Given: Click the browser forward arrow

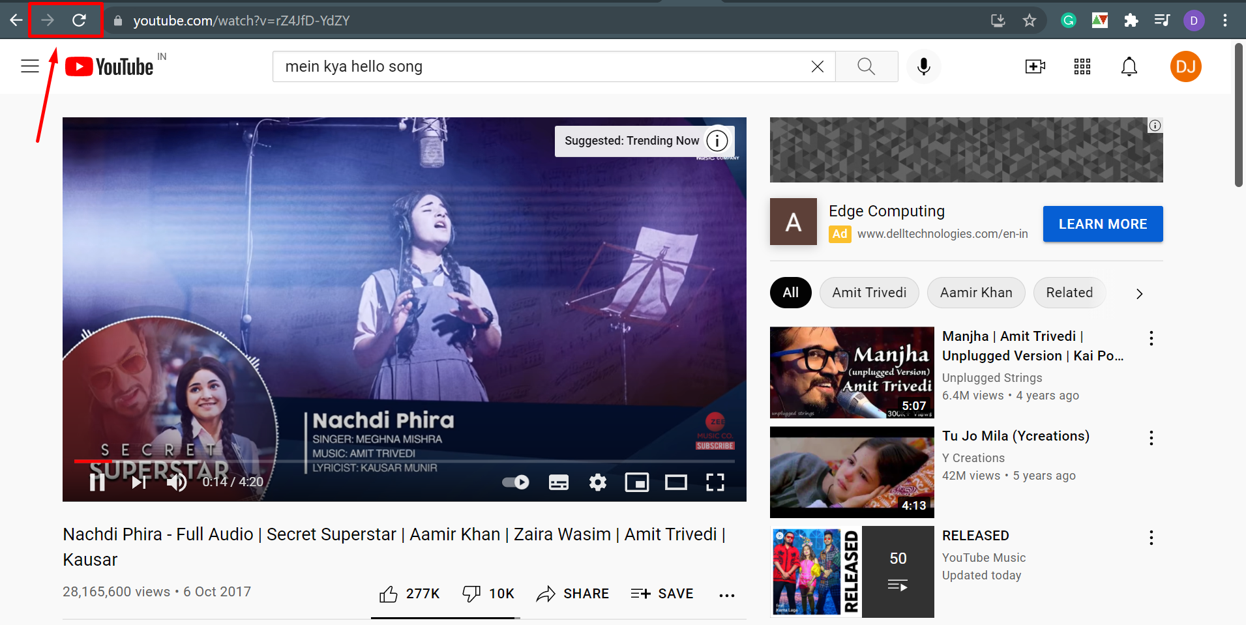Looking at the screenshot, I should (x=48, y=20).
